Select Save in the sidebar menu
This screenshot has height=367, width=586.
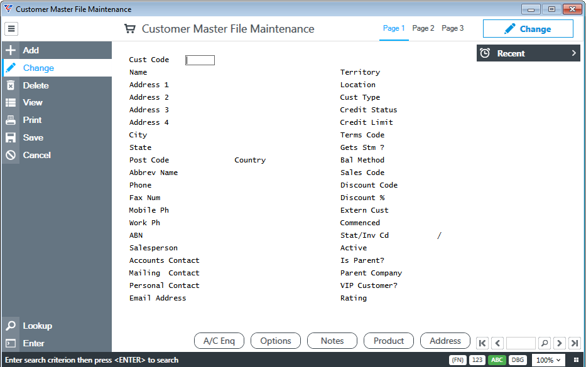coord(57,137)
